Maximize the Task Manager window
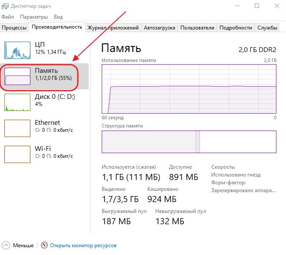286x255 pixels. (257, 6)
